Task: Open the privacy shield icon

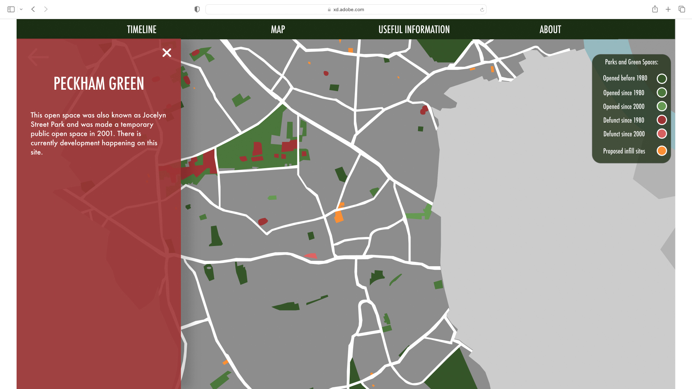Action: pyautogui.click(x=197, y=9)
